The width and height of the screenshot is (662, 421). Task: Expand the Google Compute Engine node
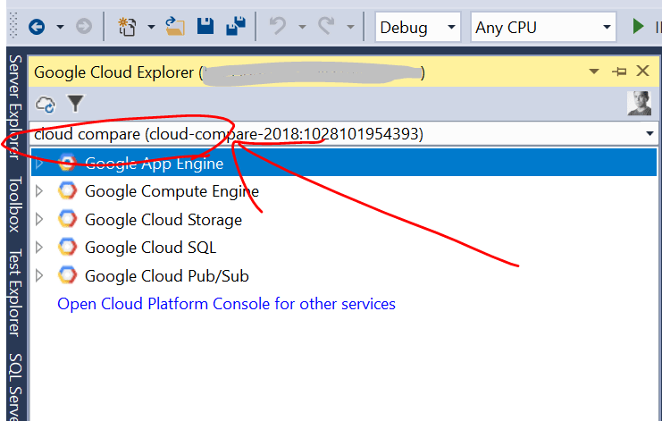39,191
